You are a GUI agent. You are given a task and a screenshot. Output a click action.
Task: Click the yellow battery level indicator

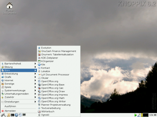pyautogui.click(x=142, y=115)
